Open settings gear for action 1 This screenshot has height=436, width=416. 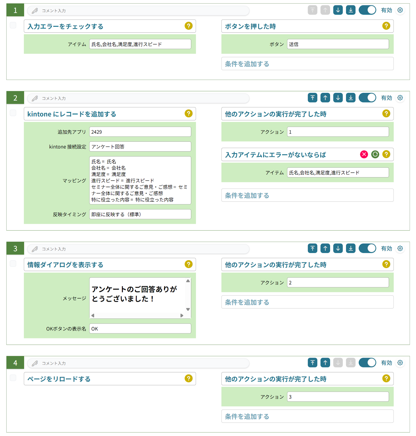(x=400, y=10)
